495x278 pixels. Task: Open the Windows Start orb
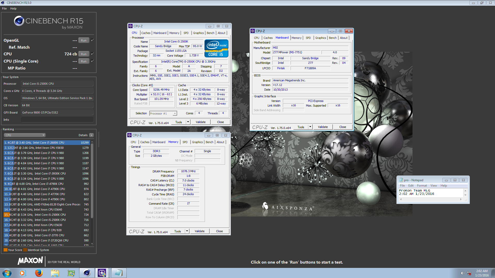[x=7, y=273]
